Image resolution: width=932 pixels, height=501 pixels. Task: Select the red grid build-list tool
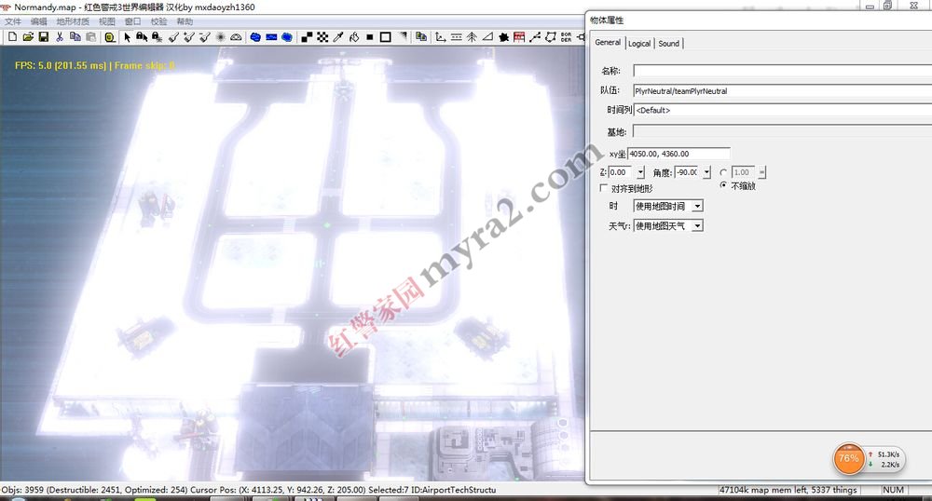[x=519, y=37]
